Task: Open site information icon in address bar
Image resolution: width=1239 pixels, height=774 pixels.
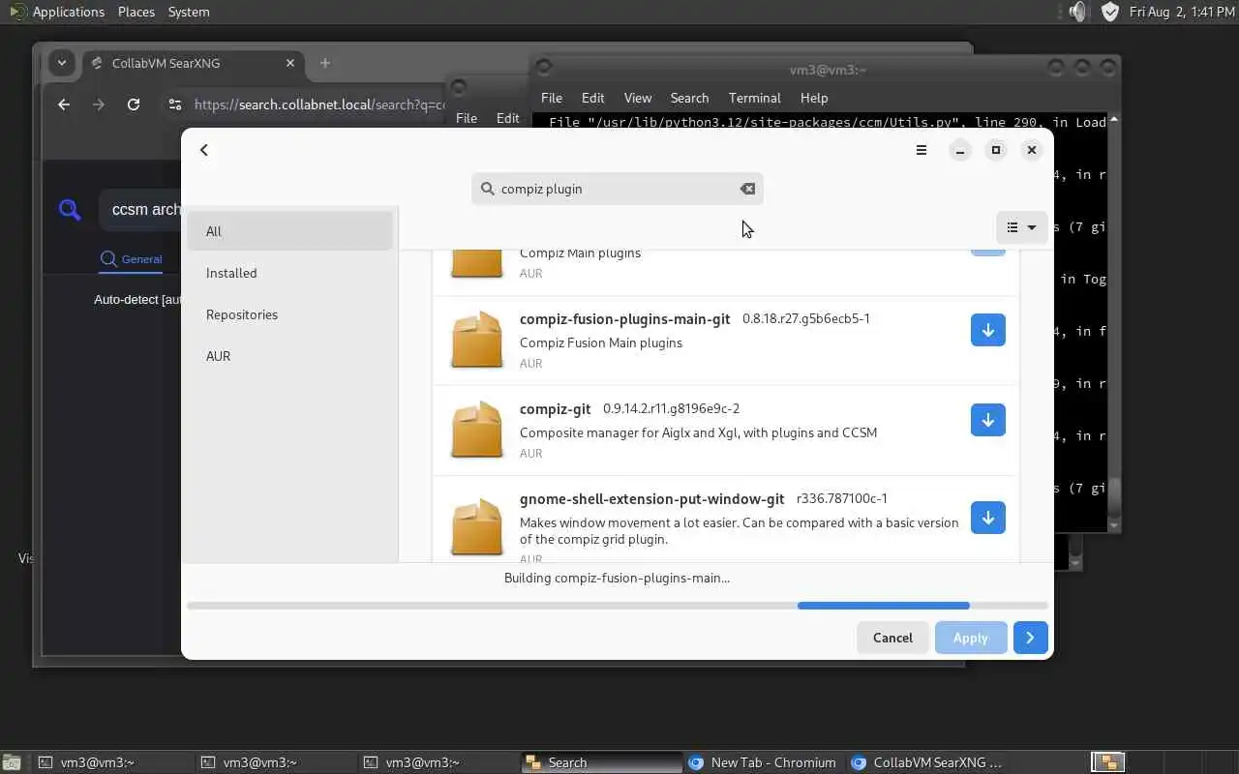Action: coord(174,104)
